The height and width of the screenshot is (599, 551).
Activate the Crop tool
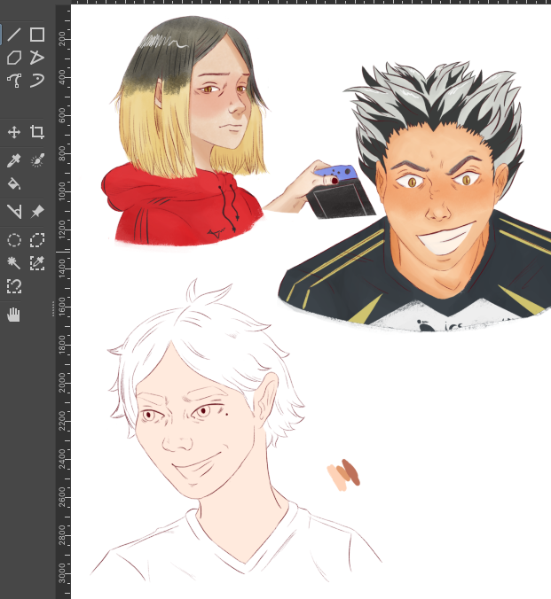37,132
